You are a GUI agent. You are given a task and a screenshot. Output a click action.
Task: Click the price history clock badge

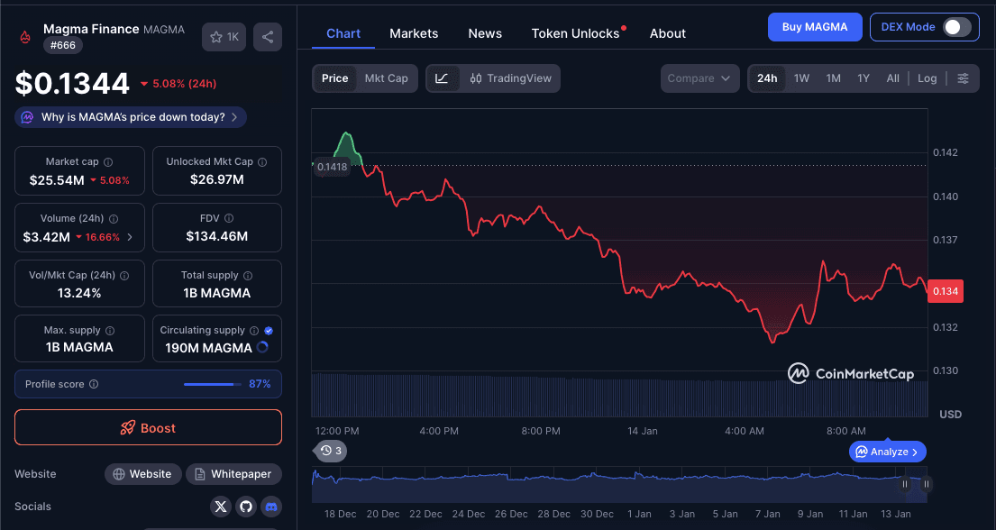[330, 451]
